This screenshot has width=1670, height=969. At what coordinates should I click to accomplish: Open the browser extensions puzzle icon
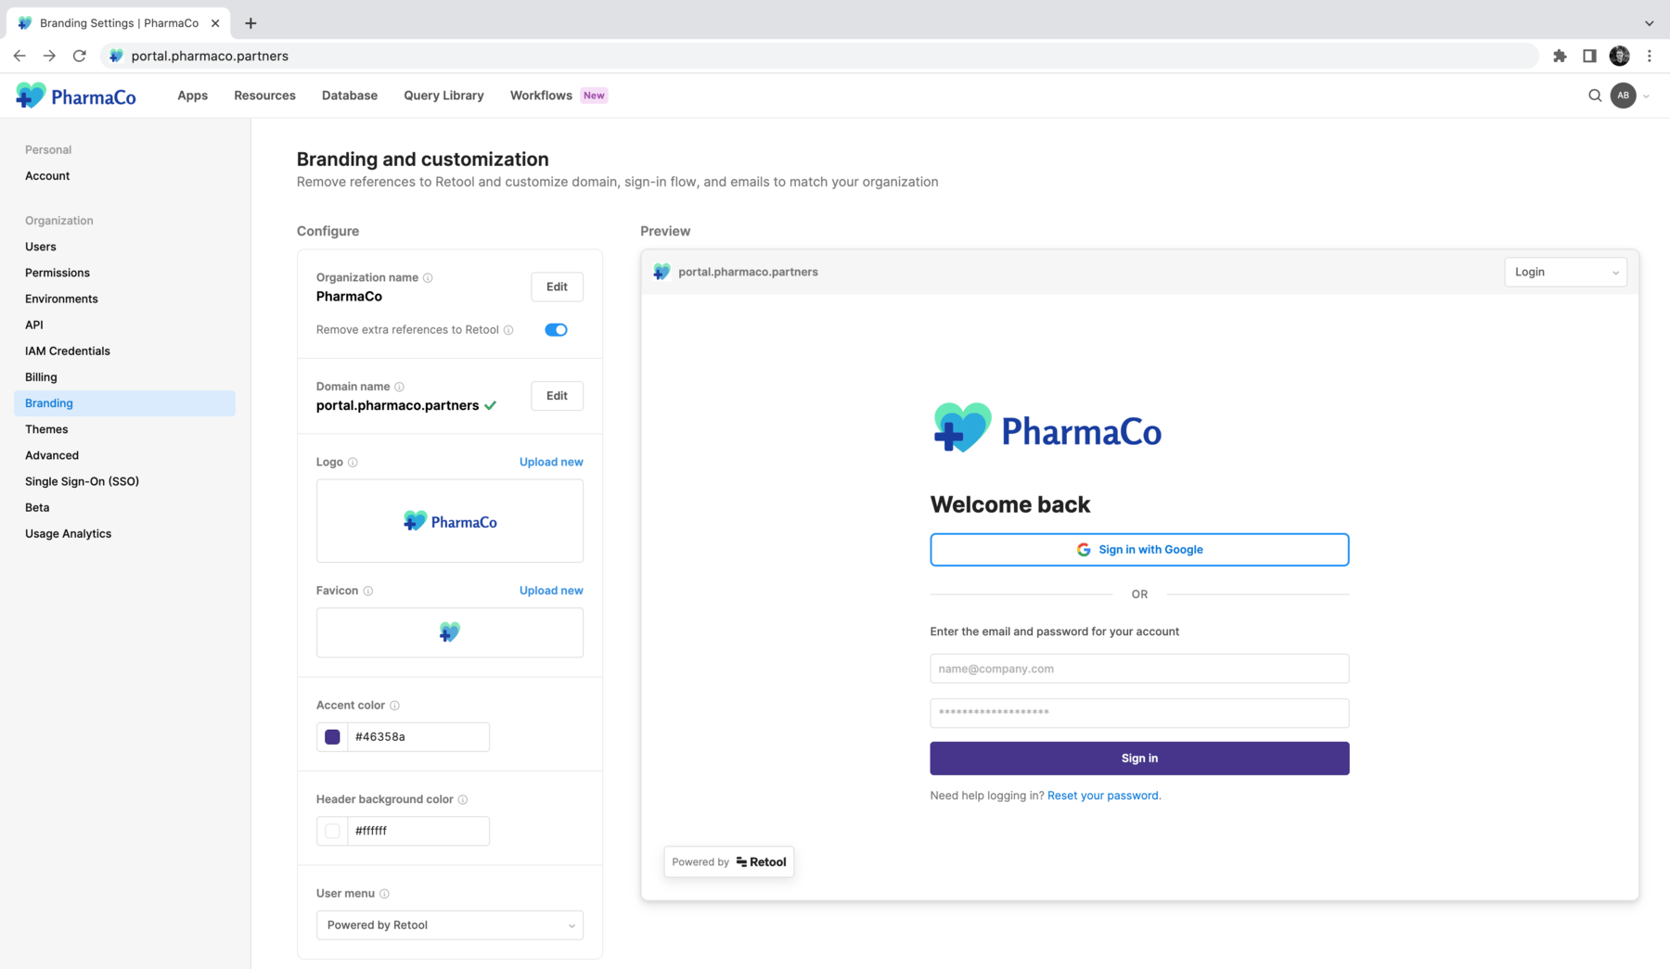click(1560, 56)
